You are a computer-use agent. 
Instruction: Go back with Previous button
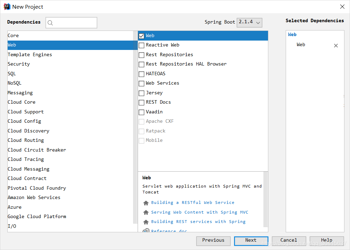(x=213, y=241)
